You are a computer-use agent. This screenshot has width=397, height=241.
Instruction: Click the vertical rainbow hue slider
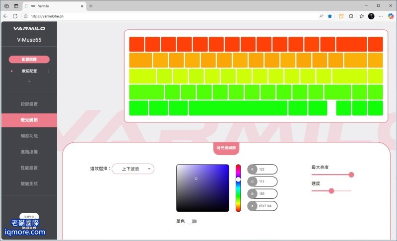238,188
